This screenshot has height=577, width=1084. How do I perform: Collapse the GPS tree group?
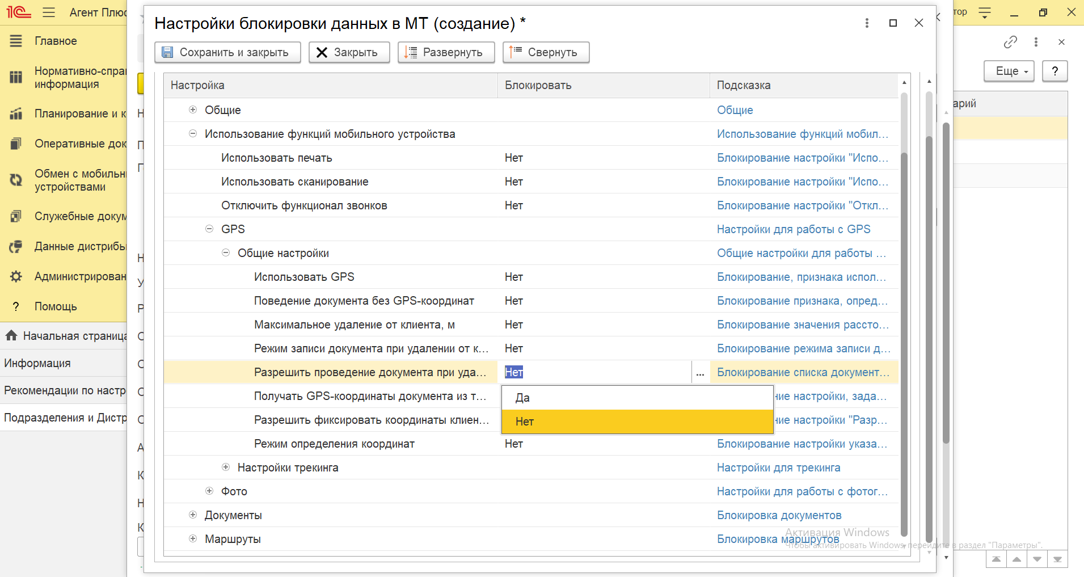pyautogui.click(x=209, y=229)
